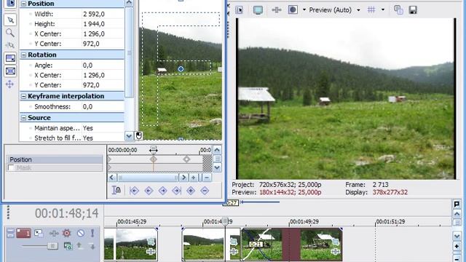Select the Move Freely arrows tool
The width and height of the screenshot is (466, 262).
tap(9, 84)
